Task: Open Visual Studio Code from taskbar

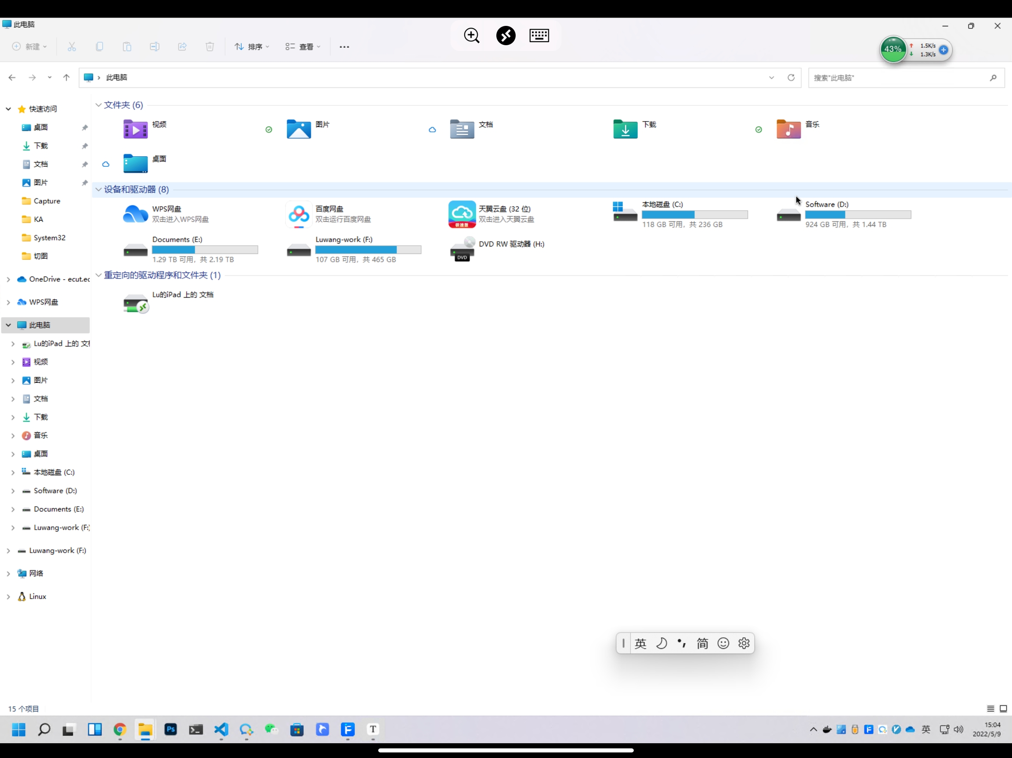Action: click(x=221, y=729)
